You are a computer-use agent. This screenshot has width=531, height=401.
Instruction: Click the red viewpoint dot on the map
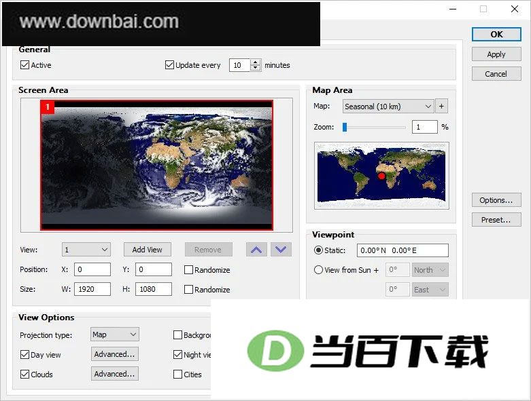click(x=381, y=176)
